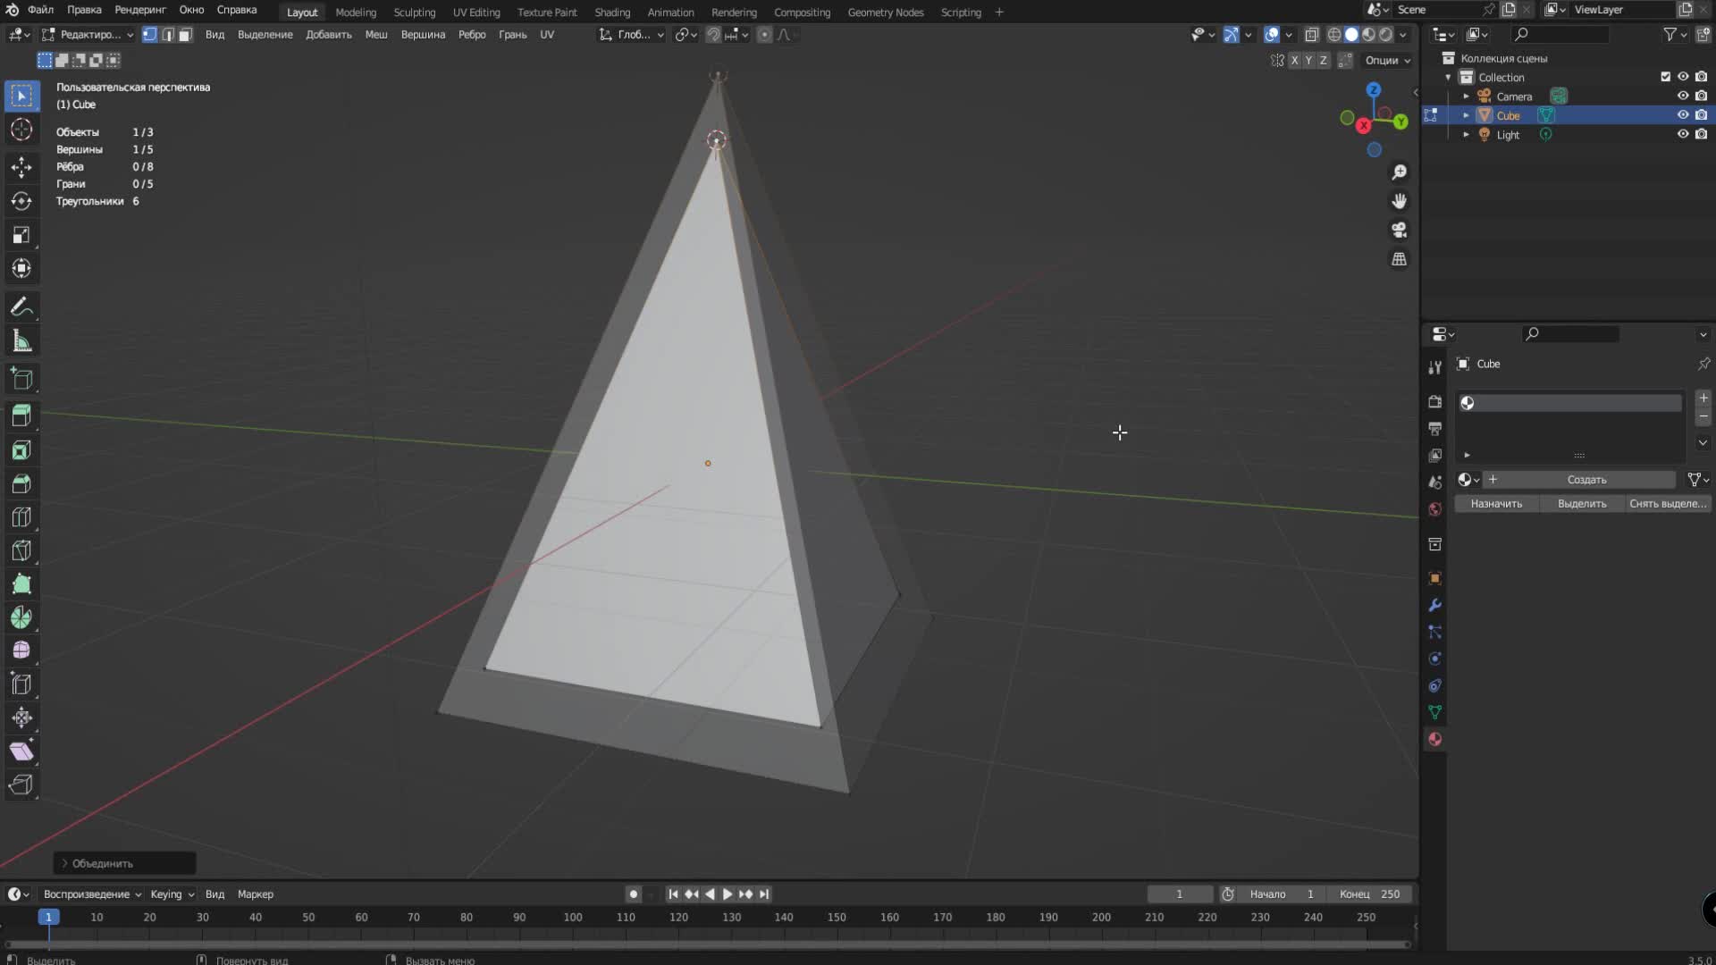Screen dimensions: 1716x965
Task: Open the File menu
Action: (x=40, y=10)
